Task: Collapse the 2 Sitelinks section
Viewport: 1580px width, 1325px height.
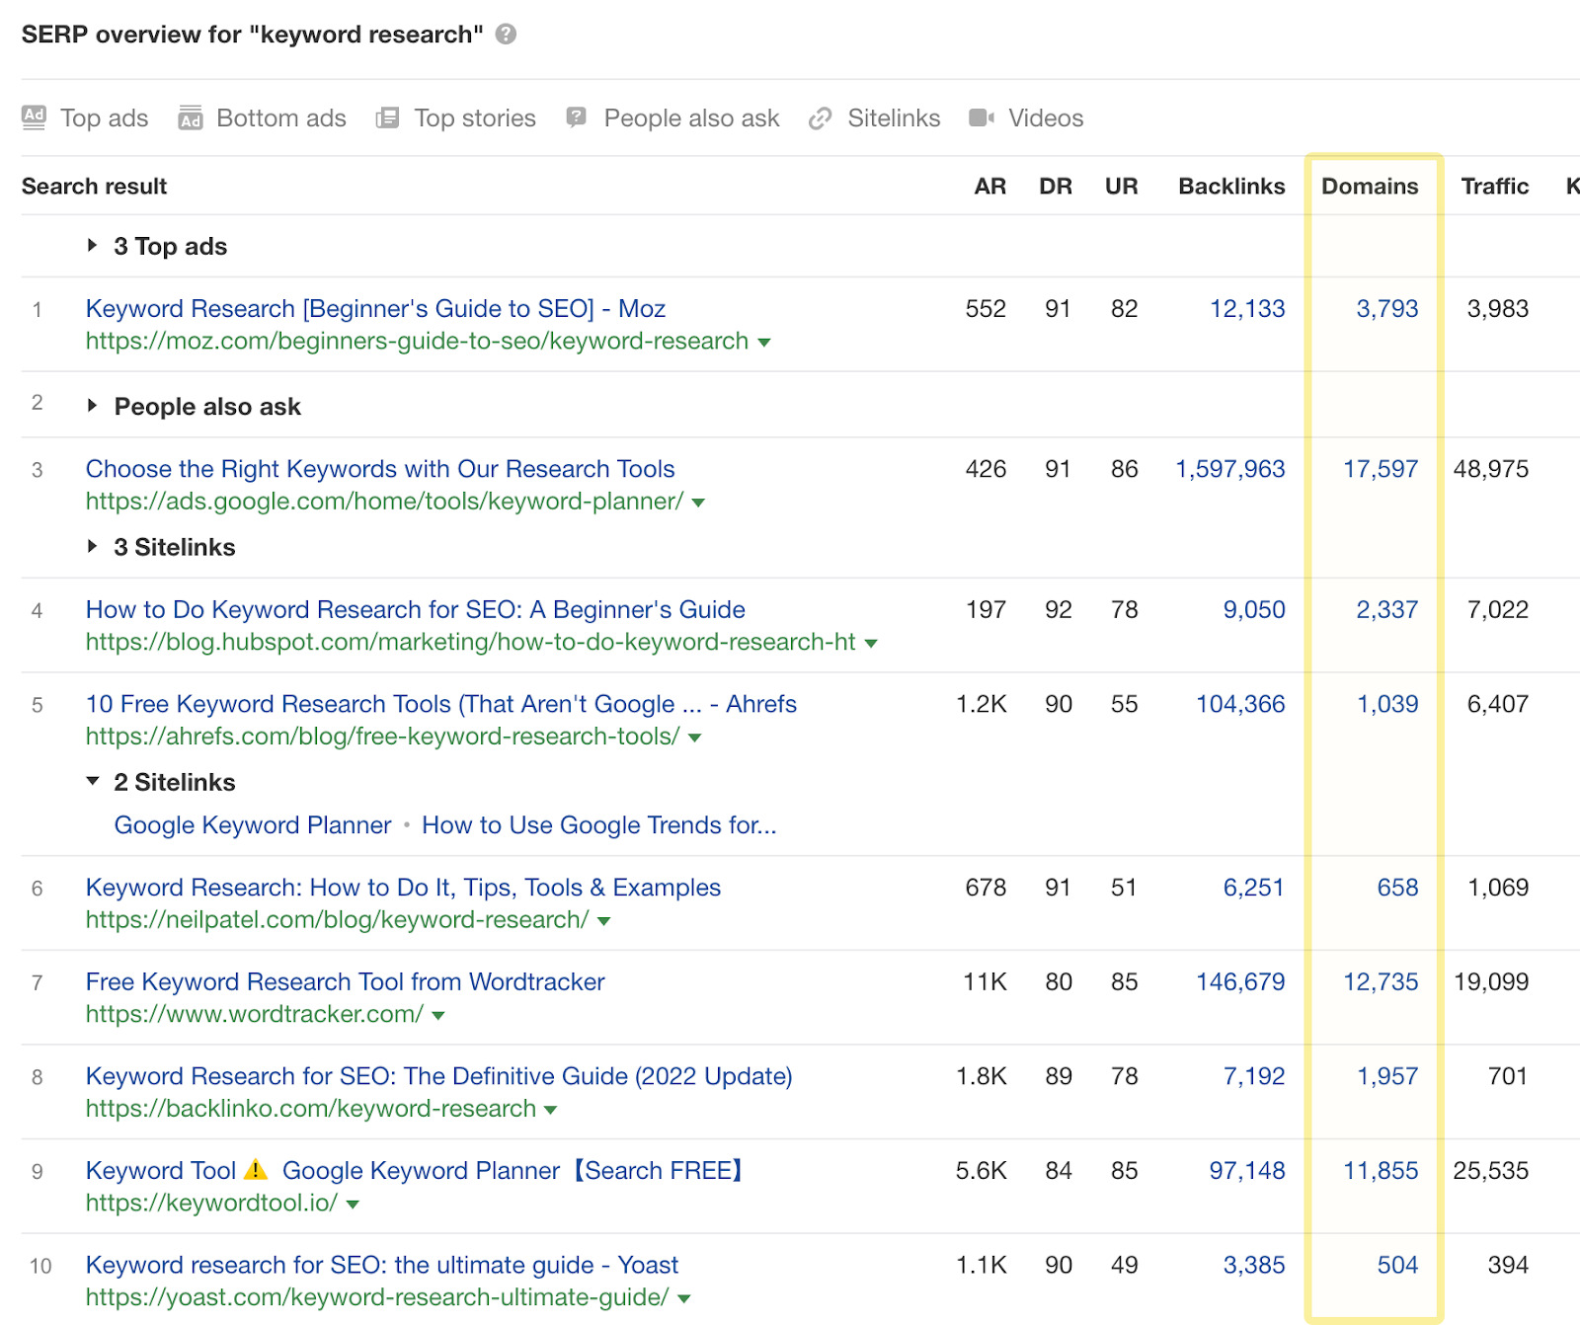Action: click(x=93, y=781)
